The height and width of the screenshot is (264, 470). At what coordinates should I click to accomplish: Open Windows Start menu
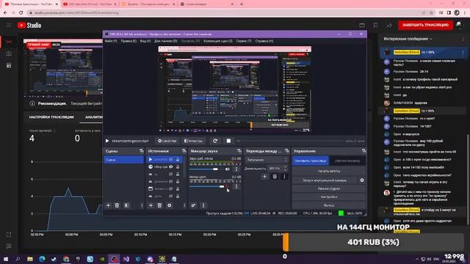point(5,259)
